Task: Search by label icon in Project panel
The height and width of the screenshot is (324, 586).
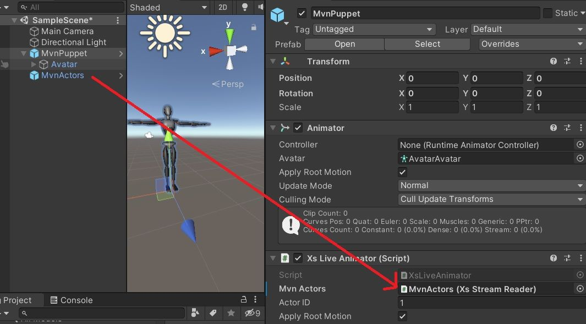Action: point(213,313)
